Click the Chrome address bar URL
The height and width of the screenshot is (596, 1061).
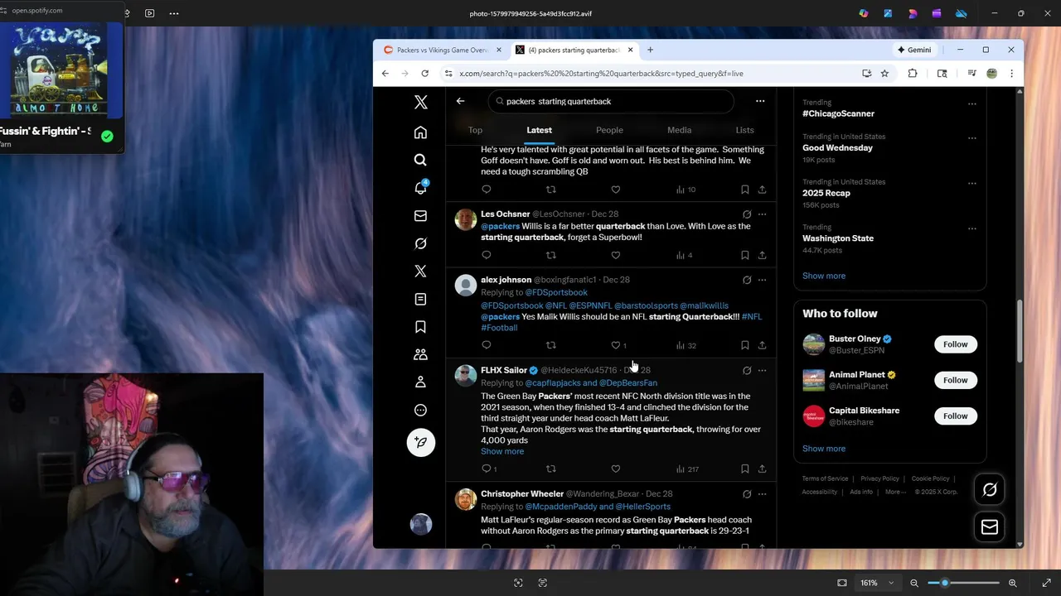601,74
